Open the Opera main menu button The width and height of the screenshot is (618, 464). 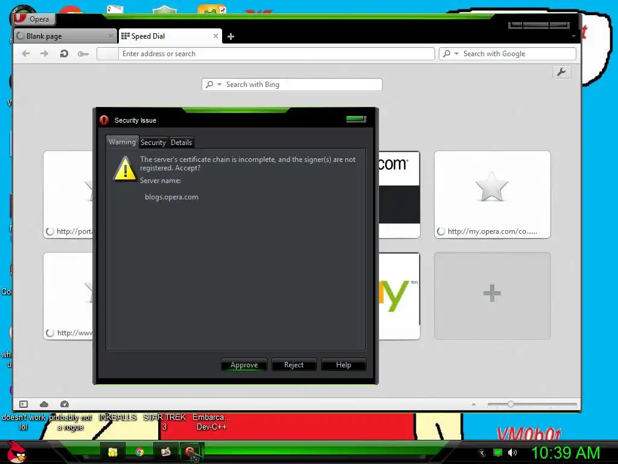(x=34, y=19)
